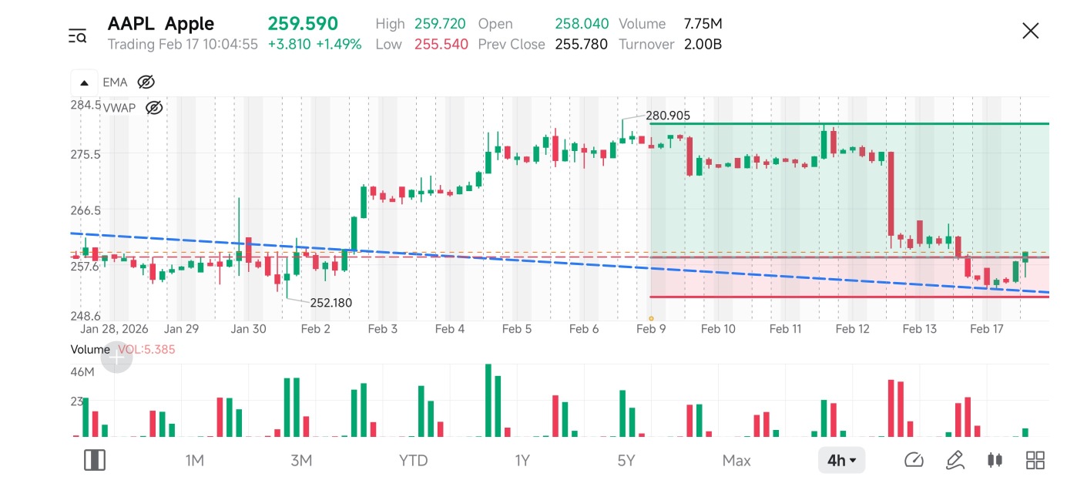Click the orange marker dot under Feb 9
1077x497 pixels.
[651, 318]
